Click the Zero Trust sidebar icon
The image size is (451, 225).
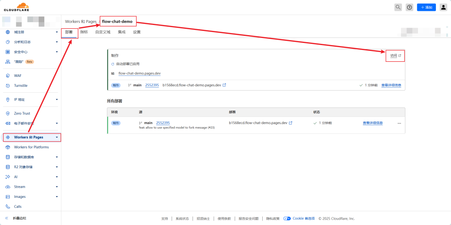8,114
